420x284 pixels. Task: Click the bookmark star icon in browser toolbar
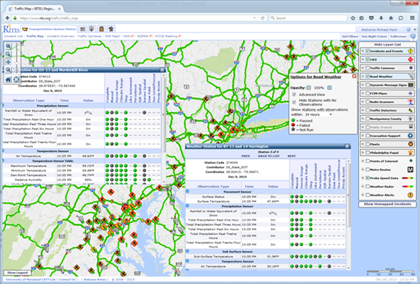pyautogui.click(x=353, y=18)
